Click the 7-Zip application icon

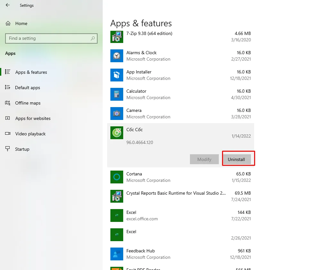coord(116,37)
